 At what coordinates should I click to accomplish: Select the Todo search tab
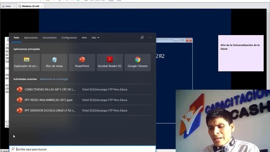(16, 38)
